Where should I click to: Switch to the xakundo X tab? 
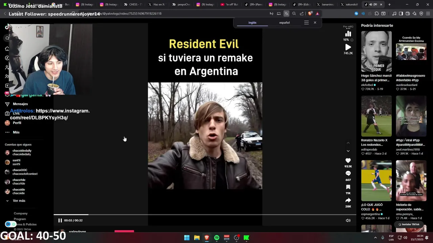349,4
